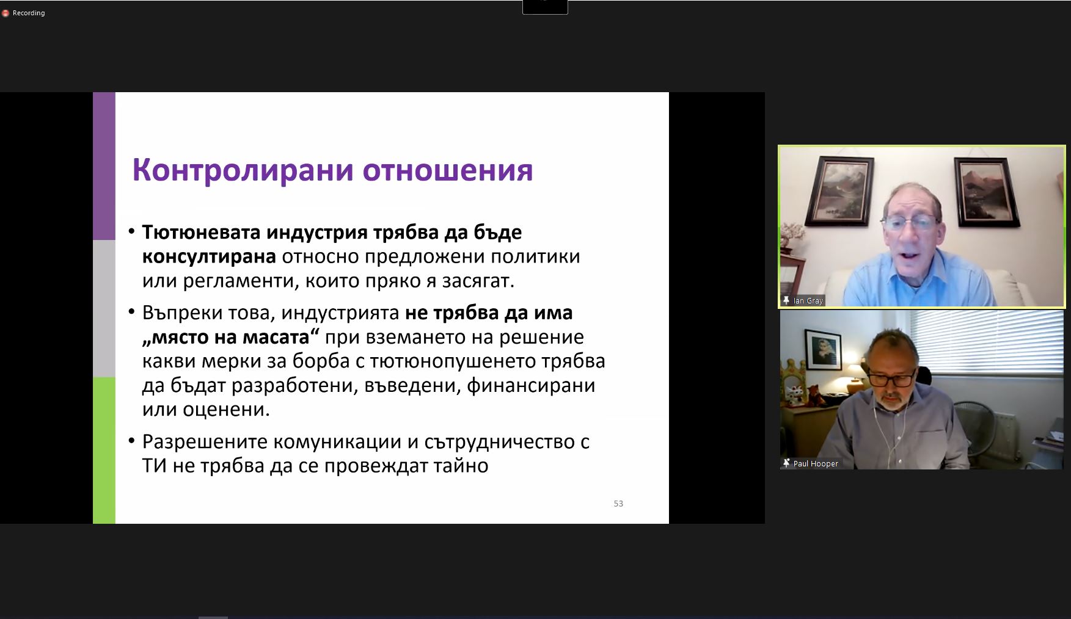Click the bold heading Тютюневата индустрия трябва да бъде

[x=332, y=233]
